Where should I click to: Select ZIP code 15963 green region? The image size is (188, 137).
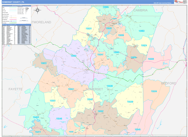click(141, 31)
